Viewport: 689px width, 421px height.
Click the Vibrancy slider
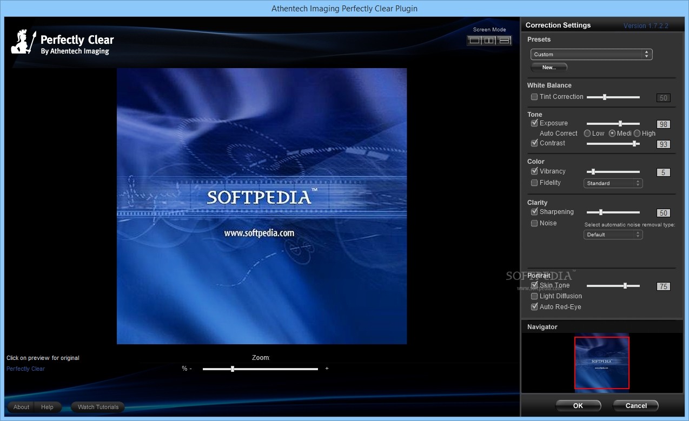pyautogui.click(x=613, y=172)
